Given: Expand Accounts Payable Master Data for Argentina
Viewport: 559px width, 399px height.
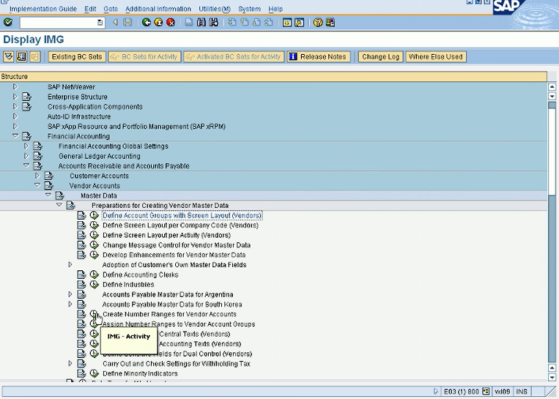Looking at the screenshot, I should coord(70,294).
